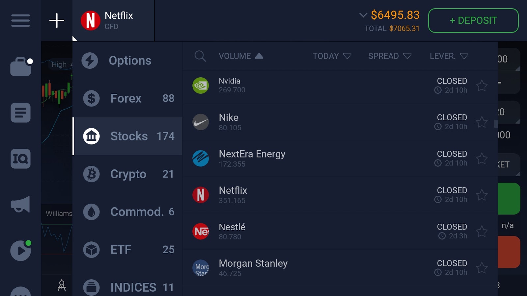Screen dimensions: 527x296
Task: Click the + DEPOSIT button
Action: coord(473,20)
